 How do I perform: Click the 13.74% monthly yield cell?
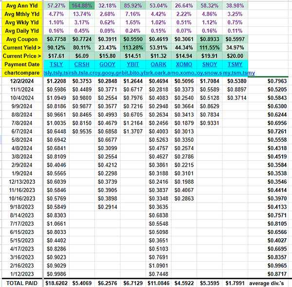pyautogui.click(x=82, y=14)
